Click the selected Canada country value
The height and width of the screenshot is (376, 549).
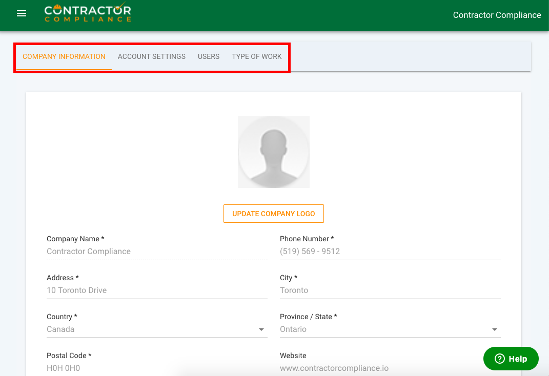tap(60, 329)
